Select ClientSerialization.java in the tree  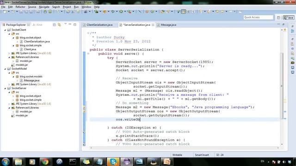point(37,41)
